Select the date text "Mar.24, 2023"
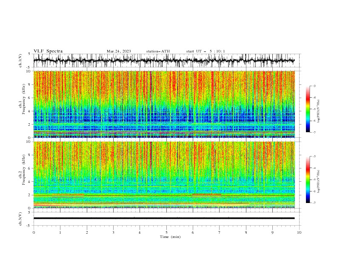The width and height of the screenshot is (337, 261). pos(119,51)
